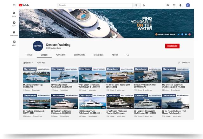The height and width of the screenshot is (139, 203).
Task: Open the Sort By menu
Action: (x=184, y=63)
